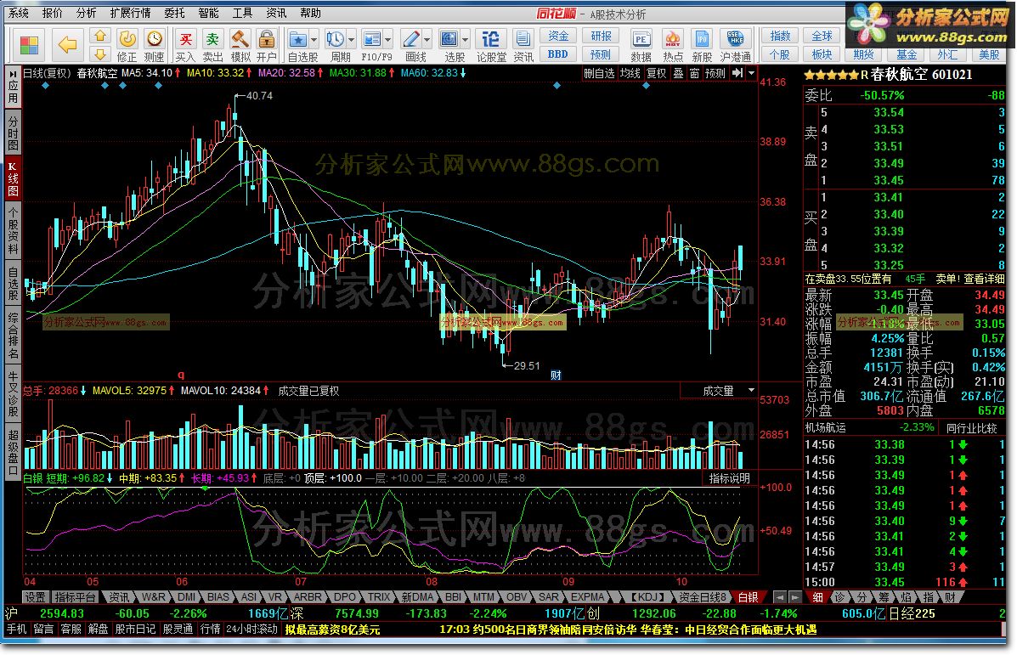Click 同行业比较 industry comparison link
Image resolution: width=1017 pixels, height=655 pixels.
[971, 428]
